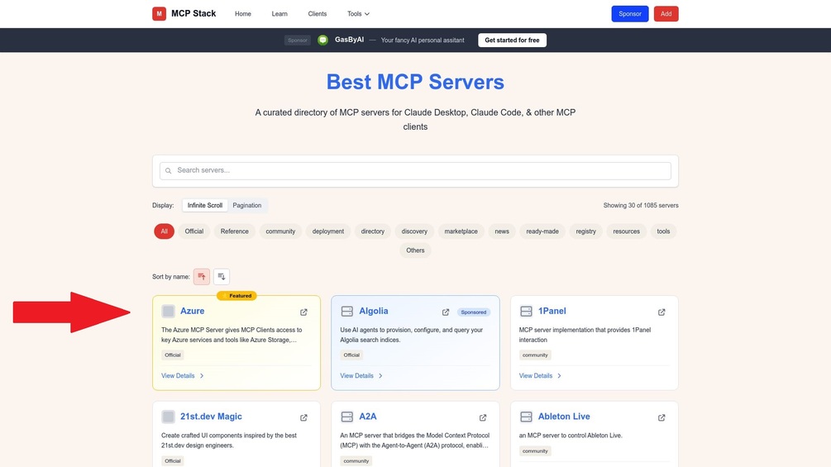The height and width of the screenshot is (467, 831).
Task: Click chevron next to 1Panel View Details
Action: tap(559, 376)
